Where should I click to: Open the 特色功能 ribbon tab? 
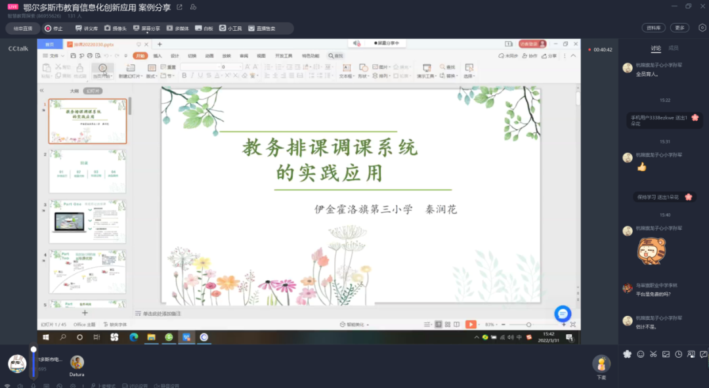[310, 56]
